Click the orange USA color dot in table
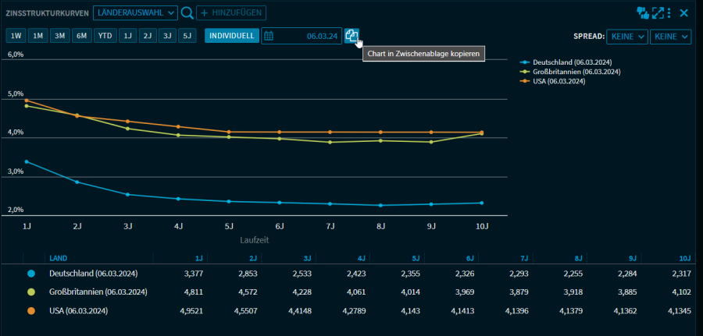The height and width of the screenshot is (336, 703). (x=31, y=311)
